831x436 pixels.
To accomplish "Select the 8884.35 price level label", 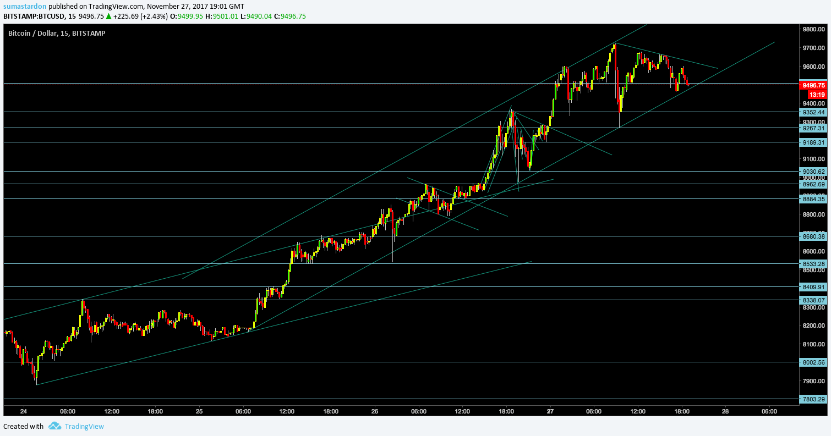I will (x=813, y=199).
